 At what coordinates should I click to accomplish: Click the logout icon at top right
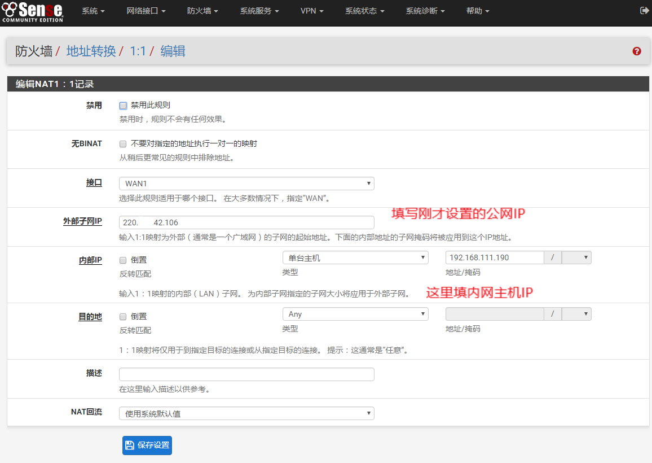click(644, 11)
